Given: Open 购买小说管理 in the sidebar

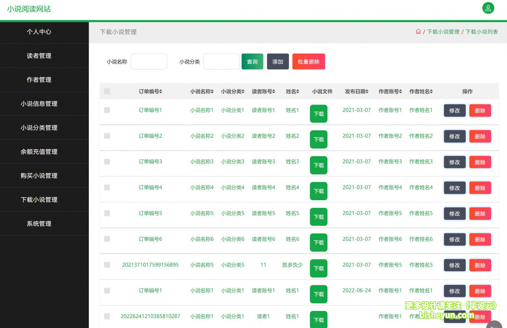Looking at the screenshot, I should click(39, 176).
